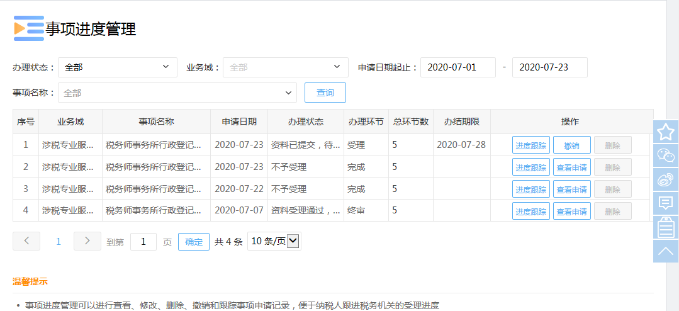
Task: Open the 办理状态 dropdown showing 全部
Action: pyautogui.click(x=118, y=67)
